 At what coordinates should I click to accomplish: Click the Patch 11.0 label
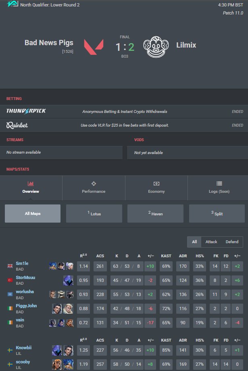click(x=233, y=13)
